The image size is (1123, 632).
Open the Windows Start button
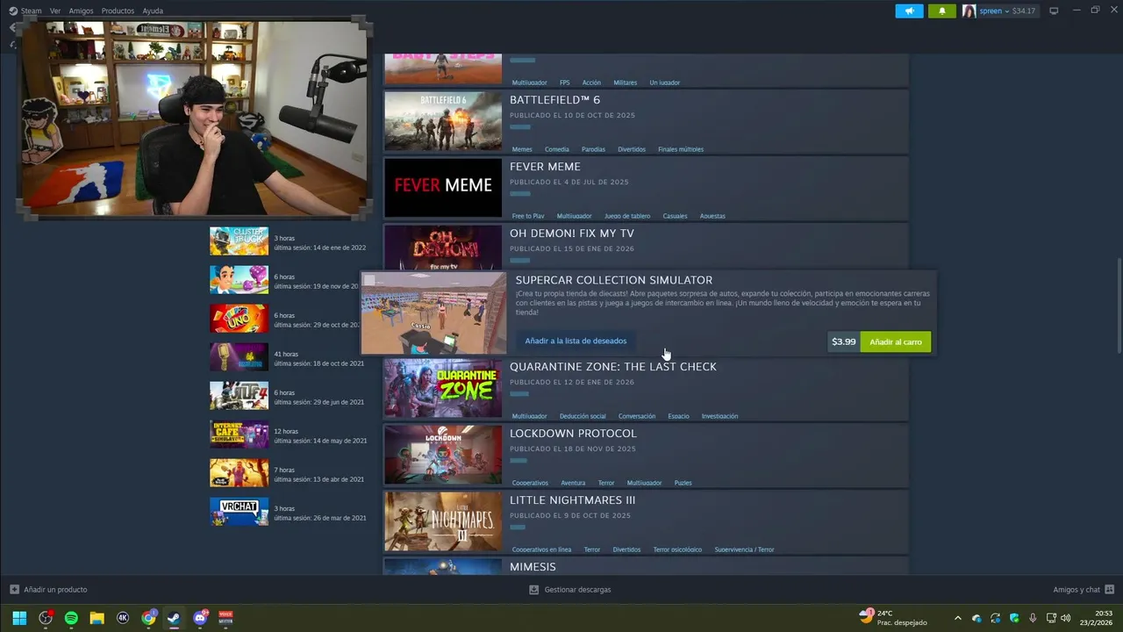click(18, 618)
